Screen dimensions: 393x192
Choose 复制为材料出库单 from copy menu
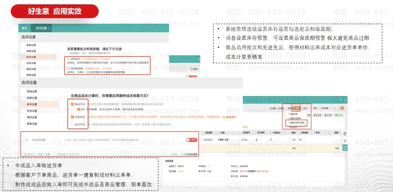coord(297,123)
